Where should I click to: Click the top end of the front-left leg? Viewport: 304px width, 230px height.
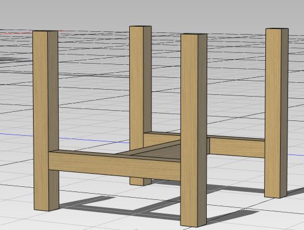pyautogui.click(x=46, y=31)
